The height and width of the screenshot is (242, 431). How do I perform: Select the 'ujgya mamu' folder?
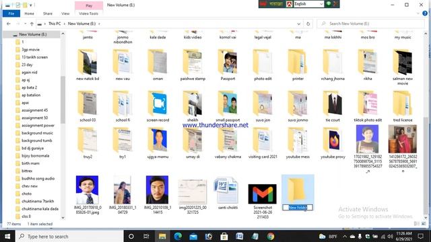pos(158,143)
